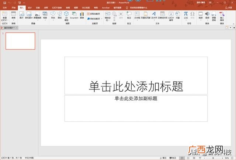Click the SmartArt icon
The image size is (236, 160).
pos(74,15)
